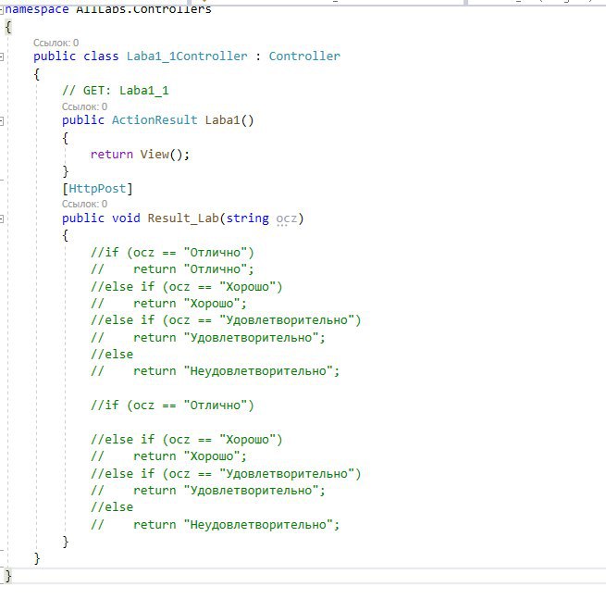The height and width of the screenshot is (599, 606).
Task: Click the Controller base class after the colon
Action: 304,56
